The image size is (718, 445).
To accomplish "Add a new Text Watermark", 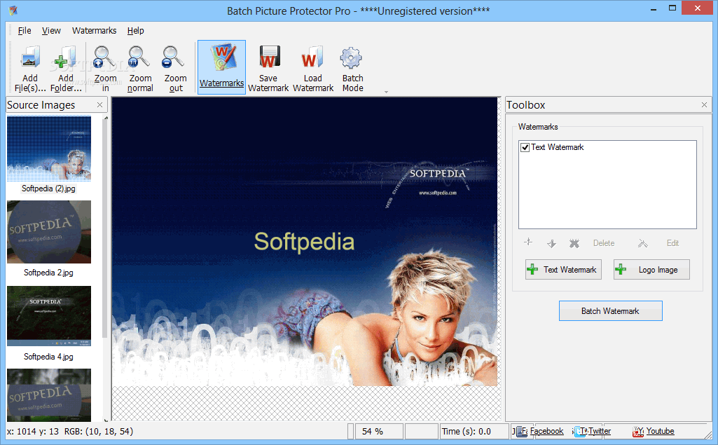I will point(563,270).
